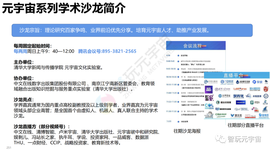Image resolution: width=270 pixels, height=151 pixels.
Task: Click the 沙龙亮点 heading
Action: [x=24, y=100]
